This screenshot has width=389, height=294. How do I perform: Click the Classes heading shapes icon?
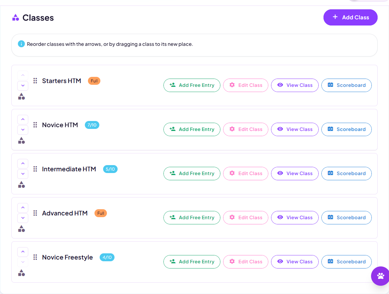(16, 18)
